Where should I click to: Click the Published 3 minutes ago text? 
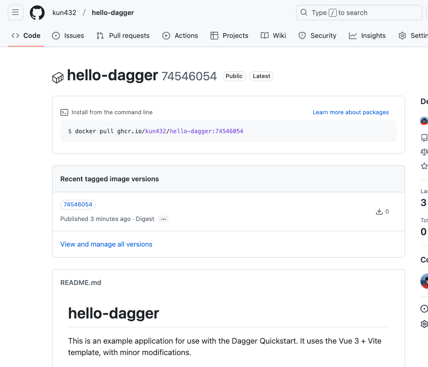(x=96, y=219)
